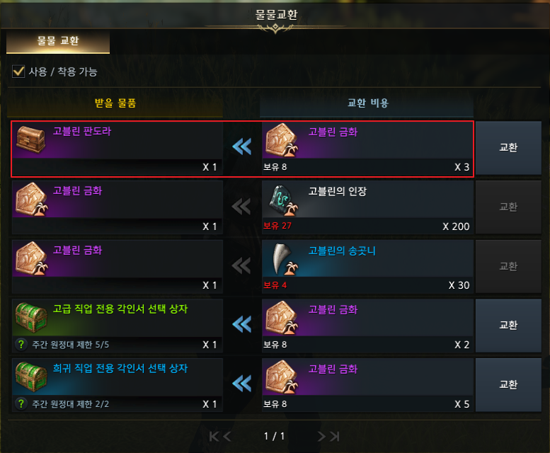Image resolution: width=550 pixels, height=453 pixels.
Task: Toggle the 사용 / 착용 가능 checkbox
Action: 18,71
